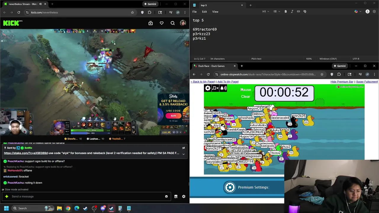The image size is (379, 213).
Task: Open duck race settings gear
Action: (208, 88)
